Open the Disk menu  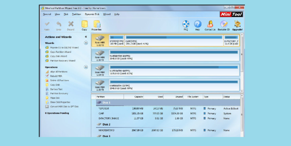point(66,14)
